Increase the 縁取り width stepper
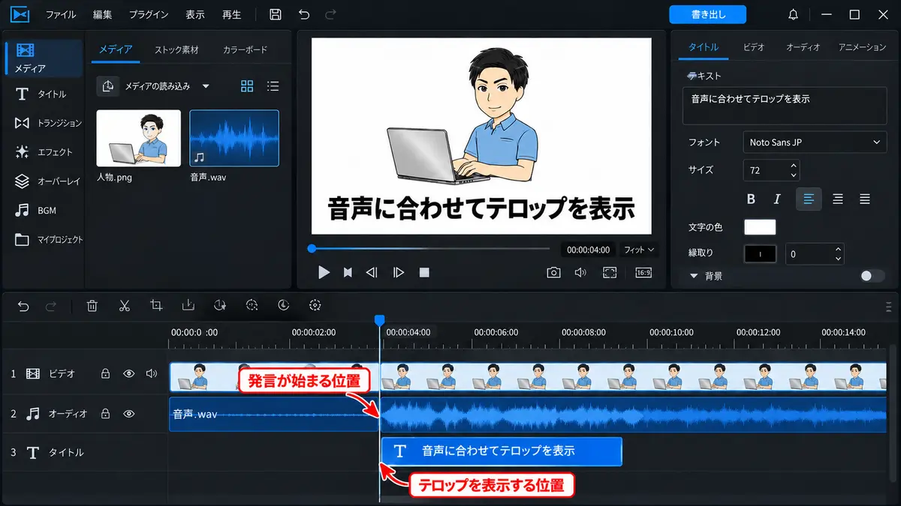The width and height of the screenshot is (901, 506). pos(838,249)
